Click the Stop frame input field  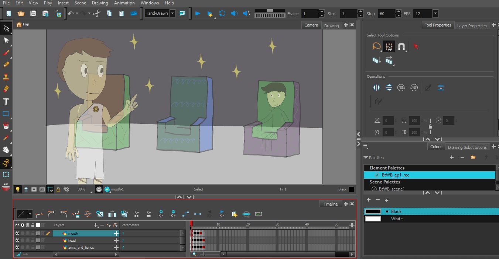tap(386, 14)
